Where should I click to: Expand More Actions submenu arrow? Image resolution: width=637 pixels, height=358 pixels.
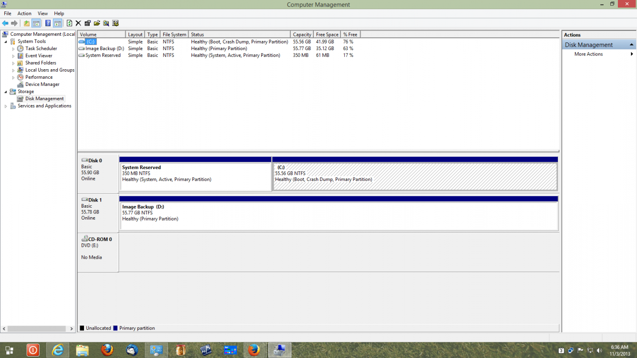[632, 54]
